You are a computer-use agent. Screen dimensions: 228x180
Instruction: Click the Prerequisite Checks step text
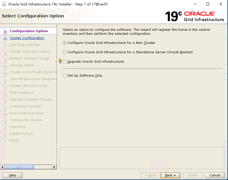coord(26,120)
